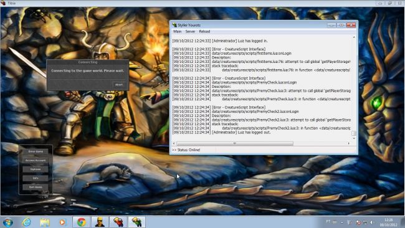Image resolution: width=405 pixels, height=228 pixels.
Task: Open Internet Explorer from the taskbar
Action: (x=26, y=222)
